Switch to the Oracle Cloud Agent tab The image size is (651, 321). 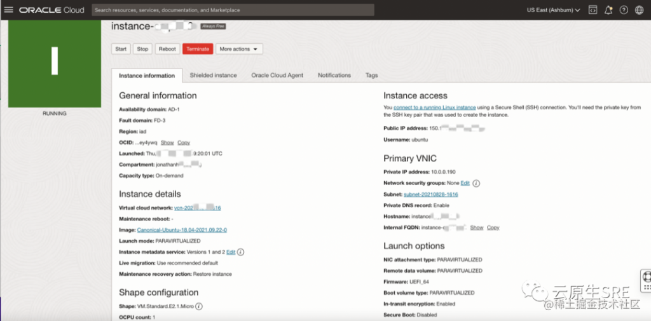(x=277, y=75)
